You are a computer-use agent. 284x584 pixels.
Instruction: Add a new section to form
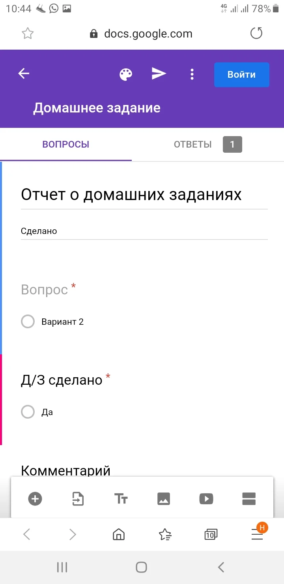249,499
